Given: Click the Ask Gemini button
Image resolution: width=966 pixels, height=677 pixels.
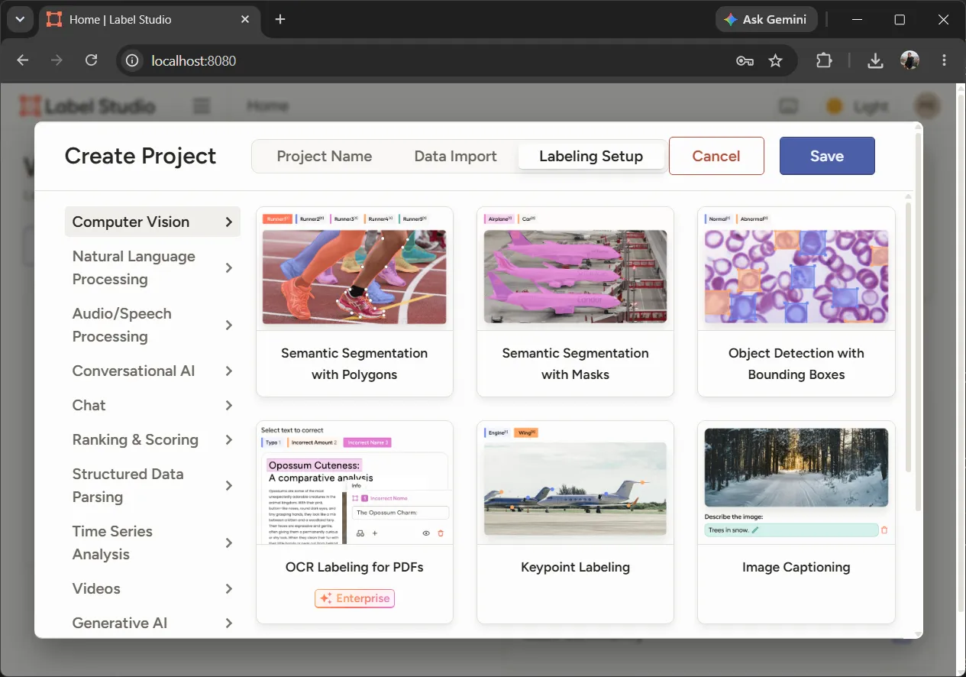Looking at the screenshot, I should point(767,19).
